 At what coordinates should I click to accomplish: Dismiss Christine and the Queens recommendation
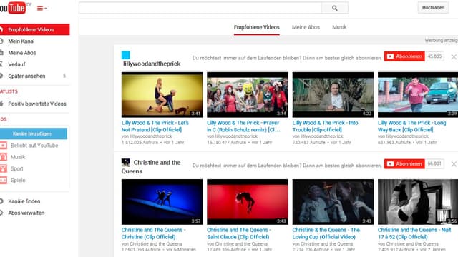(454, 164)
